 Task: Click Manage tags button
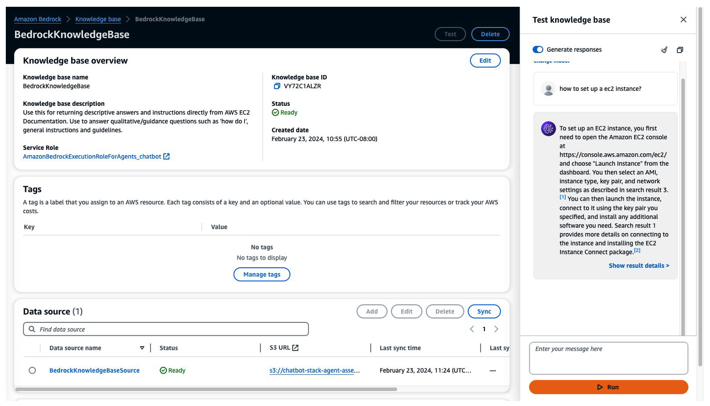tap(262, 275)
